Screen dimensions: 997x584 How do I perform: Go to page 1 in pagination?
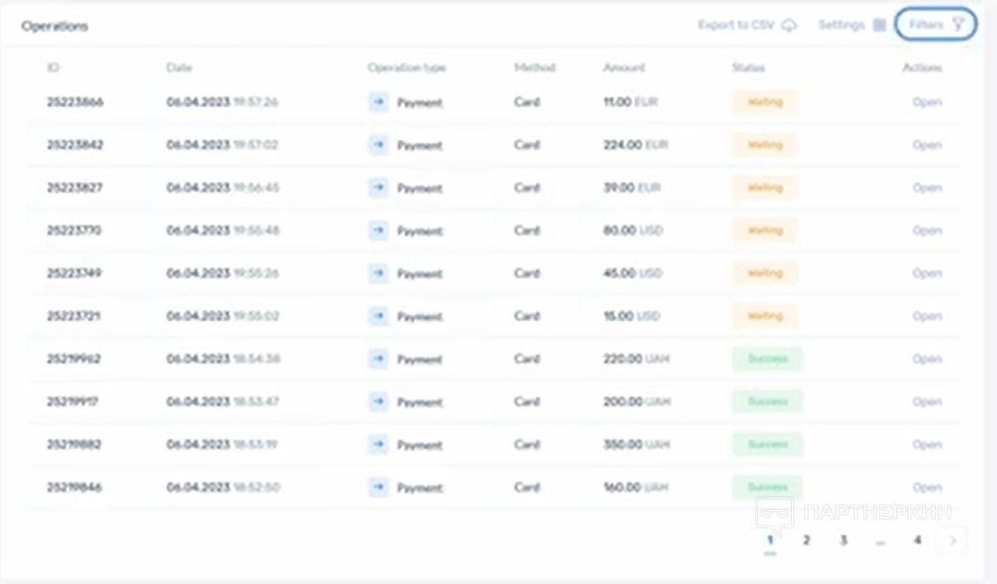[770, 540]
